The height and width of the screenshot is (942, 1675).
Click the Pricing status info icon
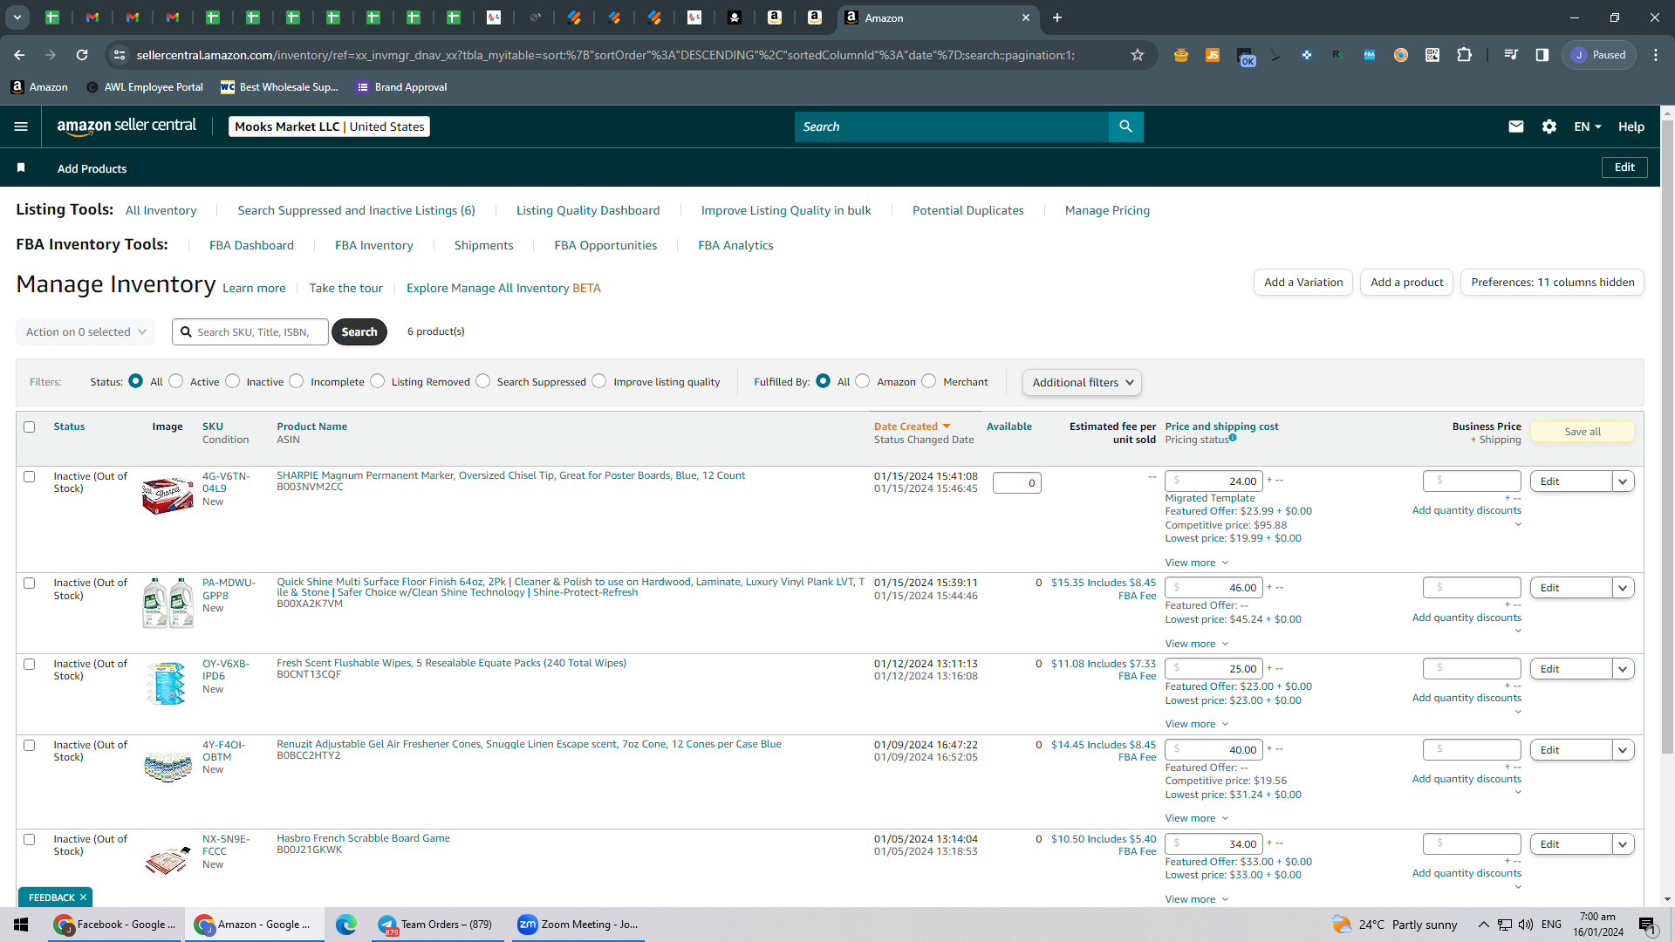pos(1233,438)
